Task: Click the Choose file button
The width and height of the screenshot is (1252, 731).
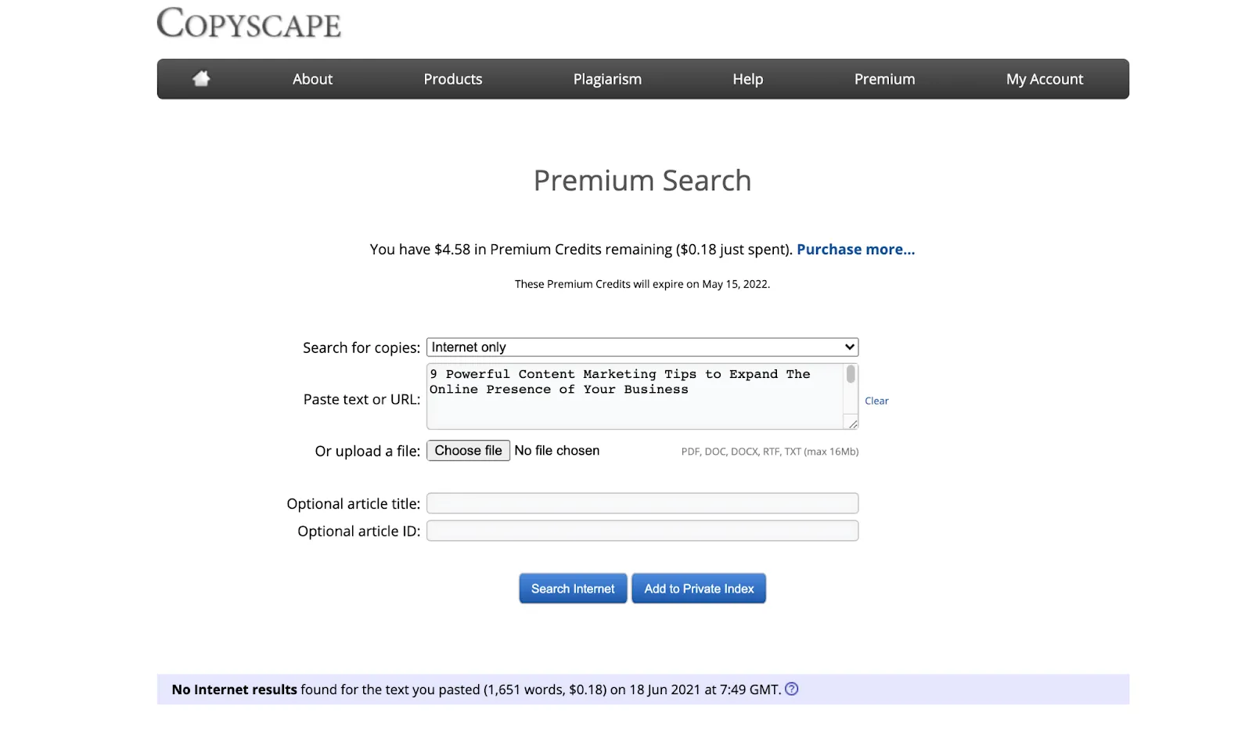Action: click(468, 451)
